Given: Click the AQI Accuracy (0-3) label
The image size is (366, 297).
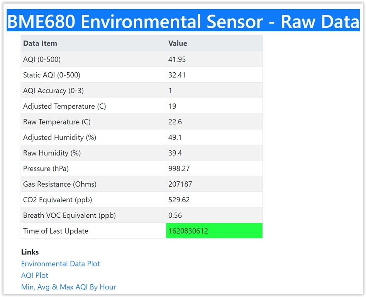Looking at the screenshot, I should [x=53, y=91].
